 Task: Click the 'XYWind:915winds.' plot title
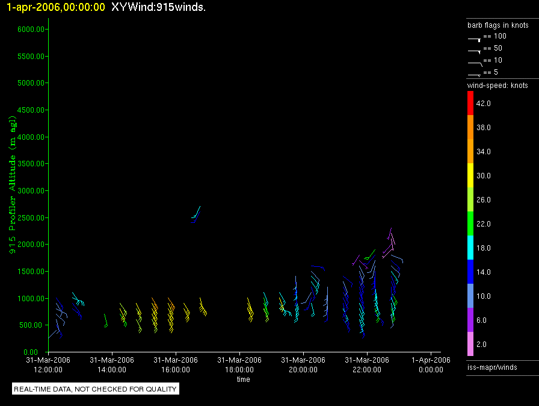tap(158, 7)
